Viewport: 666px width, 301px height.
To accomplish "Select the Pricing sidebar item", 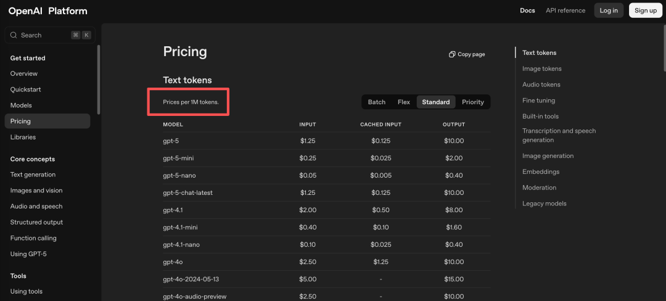I will click(x=47, y=121).
